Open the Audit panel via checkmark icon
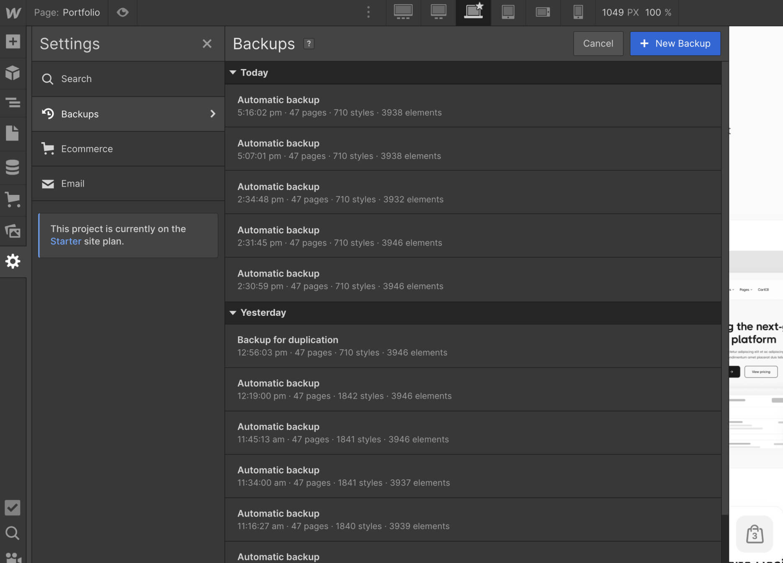 coord(13,508)
